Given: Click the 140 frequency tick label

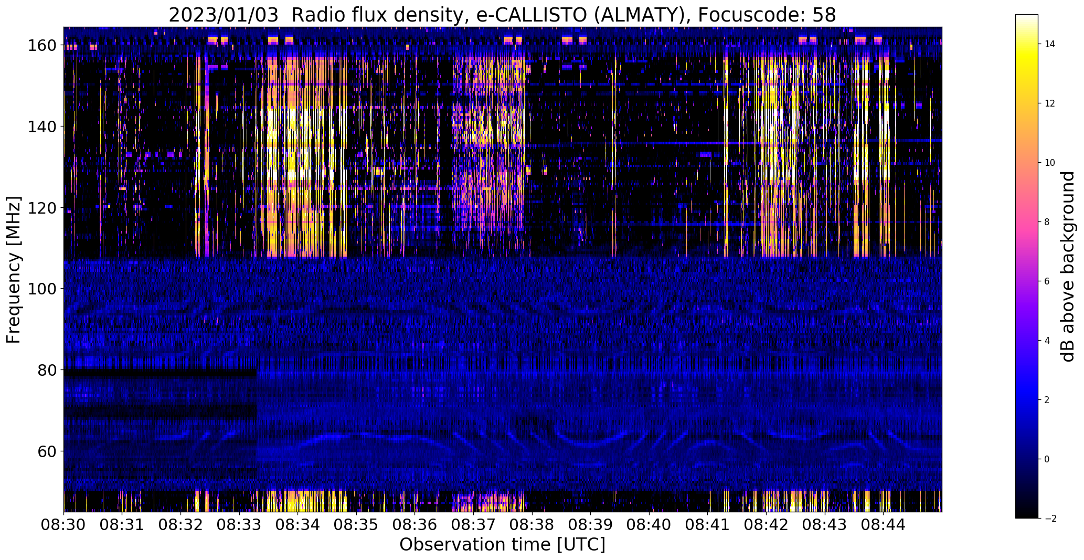Looking at the screenshot, I should pyautogui.click(x=41, y=126).
